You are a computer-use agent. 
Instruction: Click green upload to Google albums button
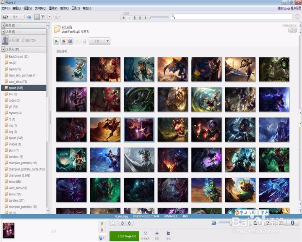[x=124, y=236]
